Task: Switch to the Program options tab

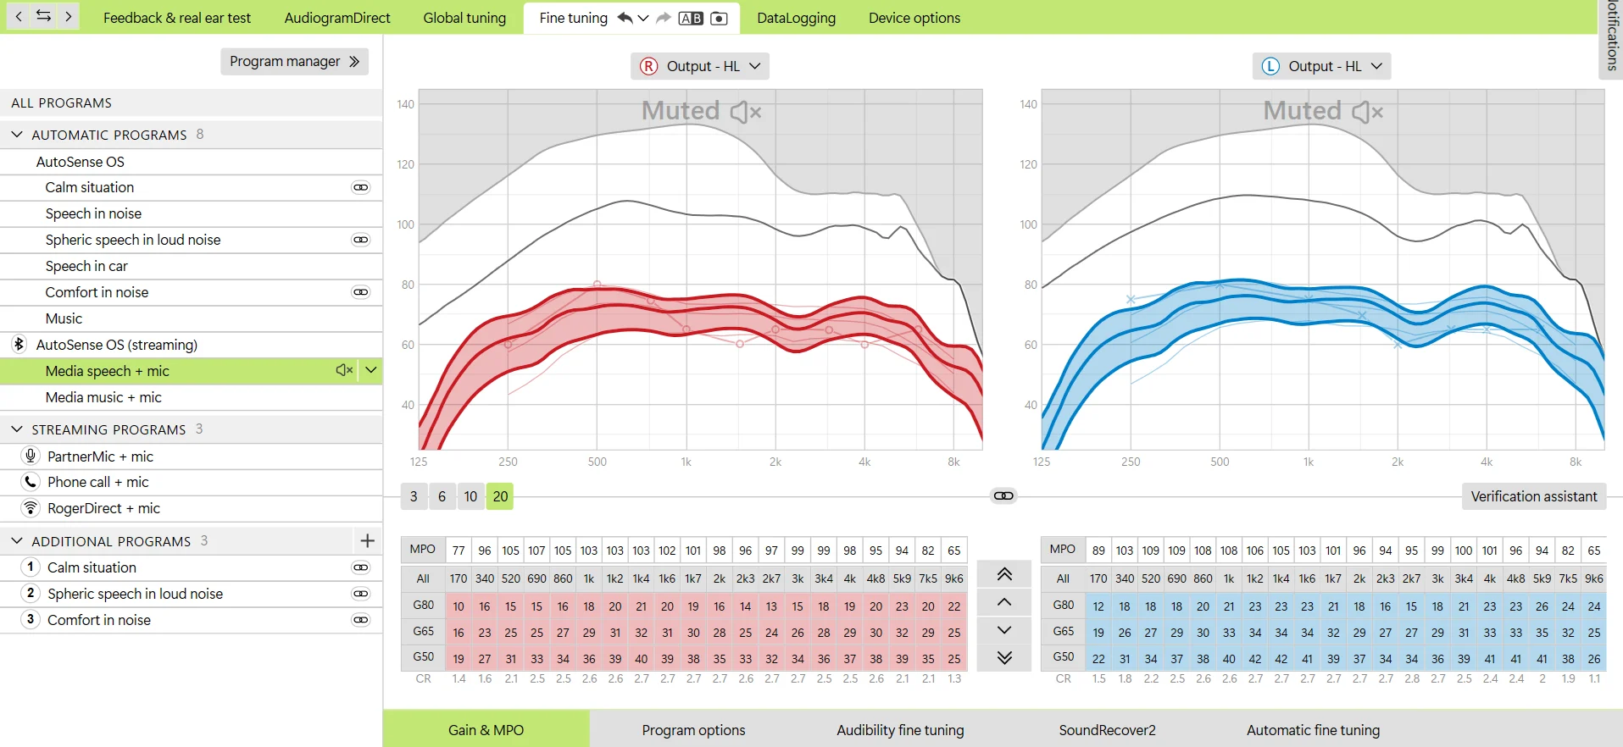Action: pyautogui.click(x=693, y=729)
